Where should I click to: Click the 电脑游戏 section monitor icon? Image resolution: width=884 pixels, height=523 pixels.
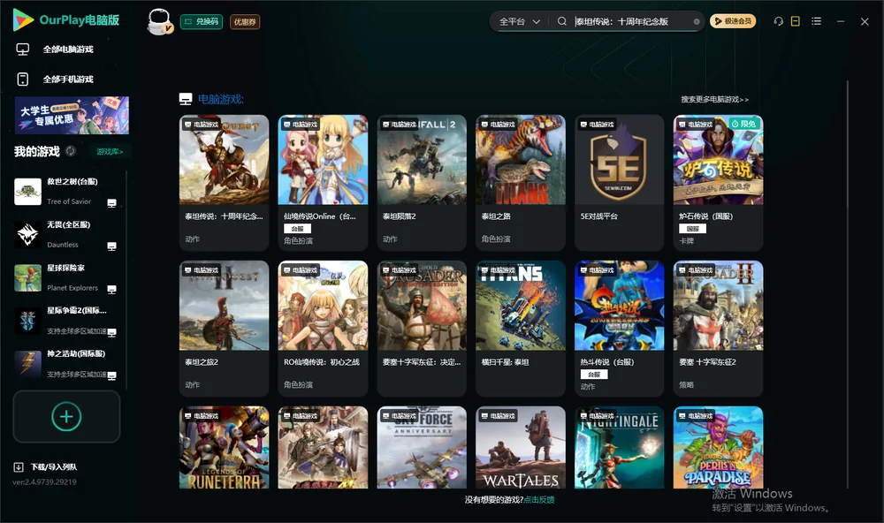coord(186,99)
